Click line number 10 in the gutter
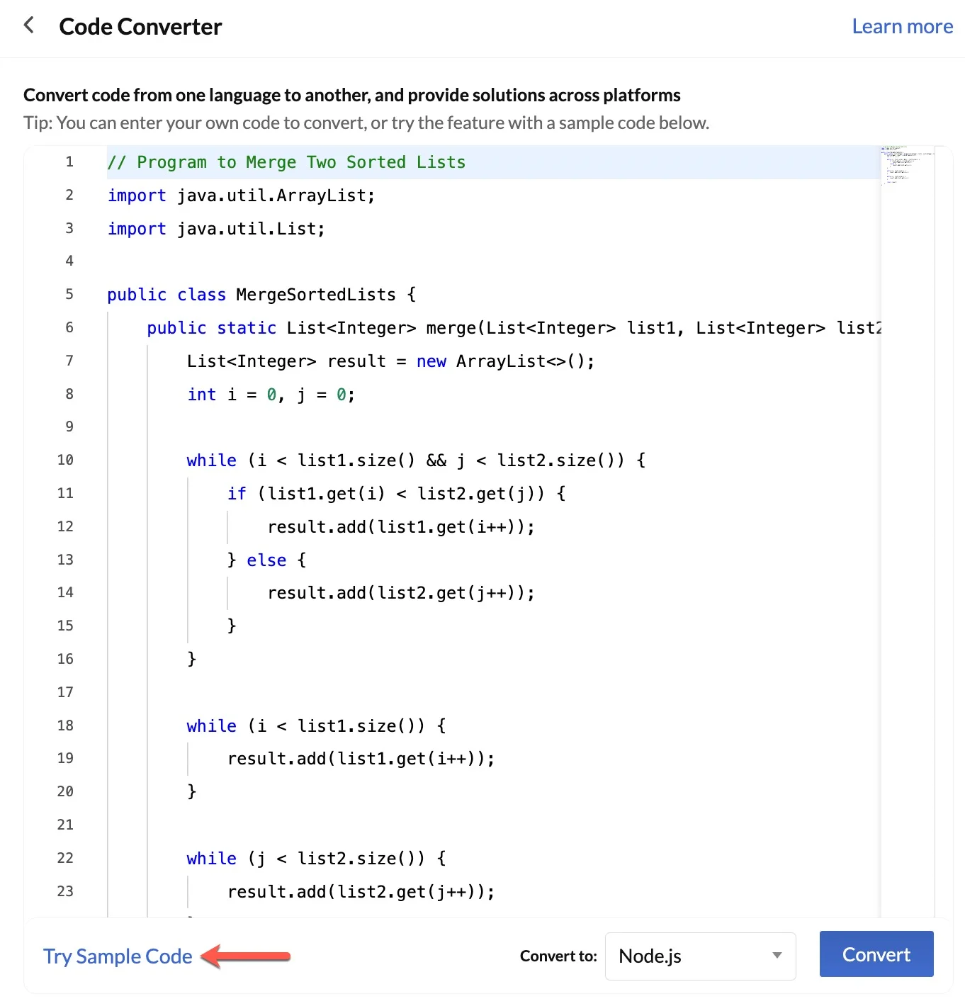 (x=65, y=460)
